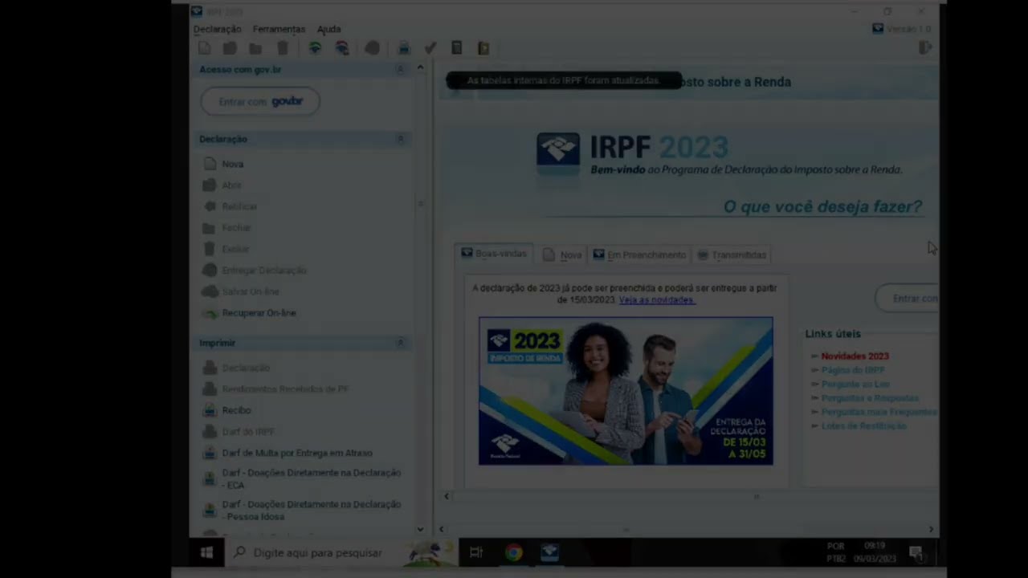
Task: Open the Declaração menu
Action: click(217, 29)
